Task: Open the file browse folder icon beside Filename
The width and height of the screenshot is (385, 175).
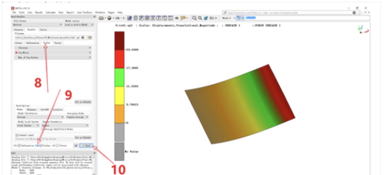Action: click(x=90, y=38)
